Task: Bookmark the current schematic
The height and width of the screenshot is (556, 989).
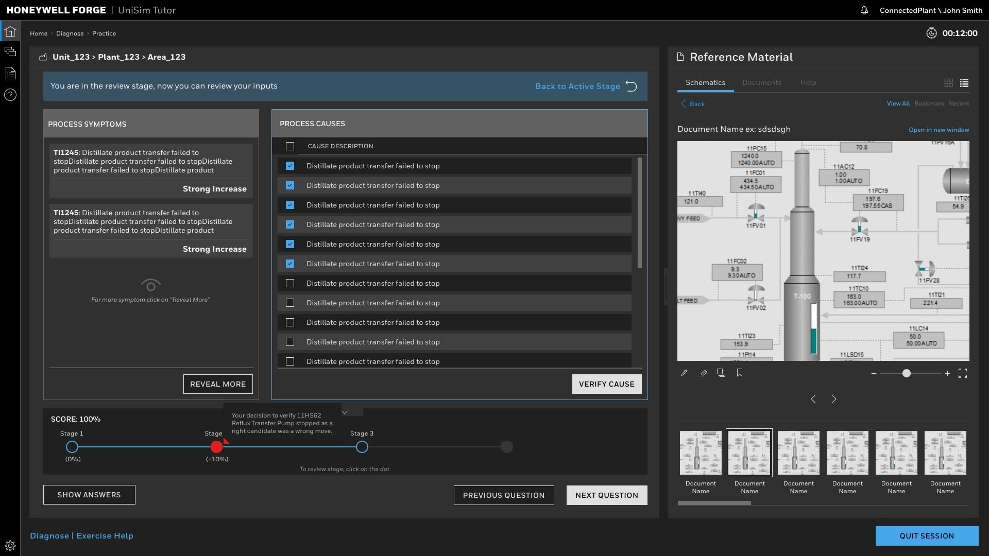Action: 740,373
